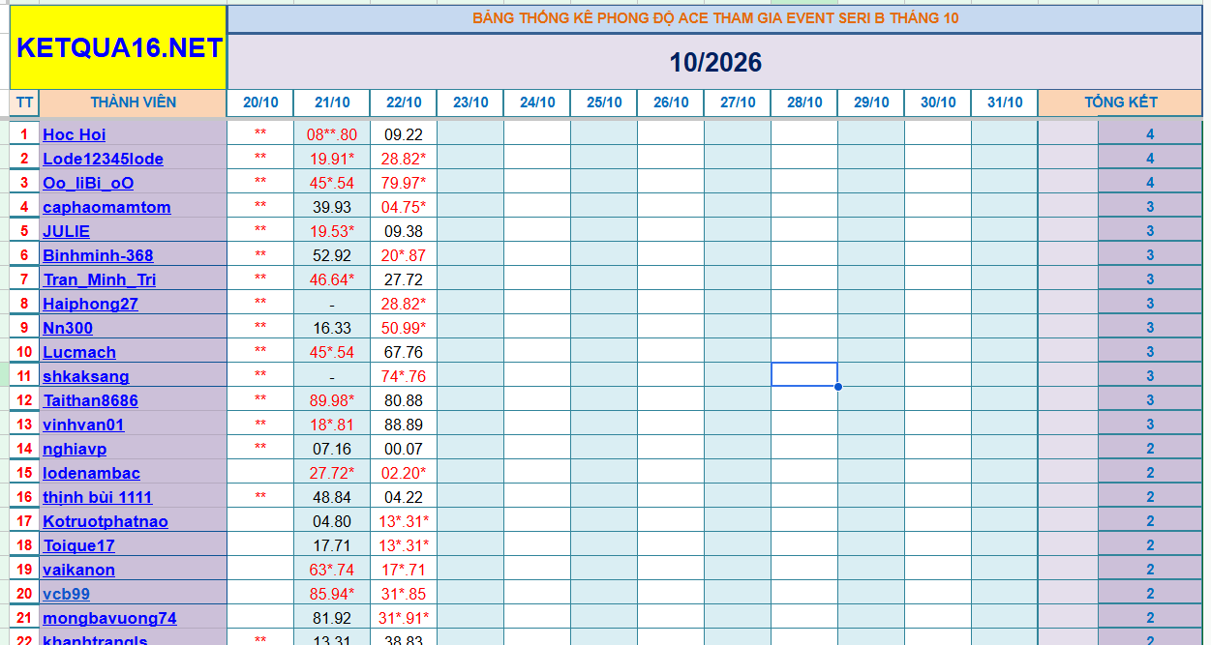
Task: Select the 20/10 date column header
Action: [x=260, y=103]
